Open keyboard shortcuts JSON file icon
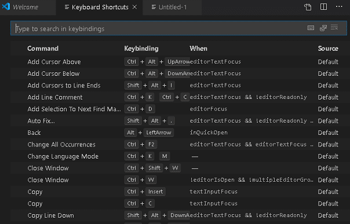The width and height of the screenshot is (350, 224). (308, 7)
